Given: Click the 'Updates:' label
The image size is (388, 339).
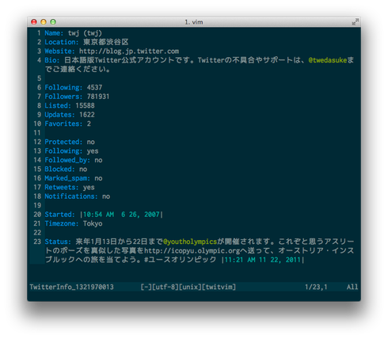Looking at the screenshot, I should (60, 115).
